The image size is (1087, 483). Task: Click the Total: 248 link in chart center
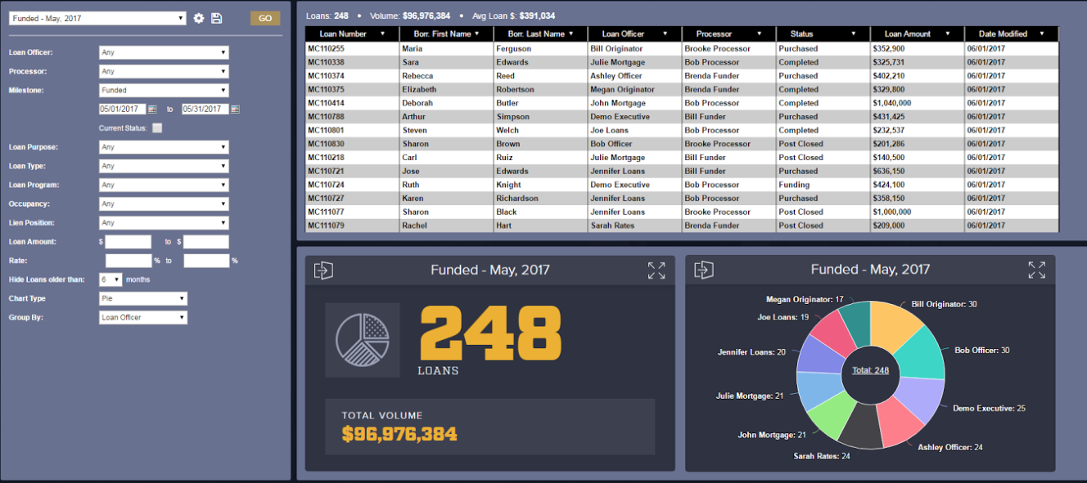870,370
